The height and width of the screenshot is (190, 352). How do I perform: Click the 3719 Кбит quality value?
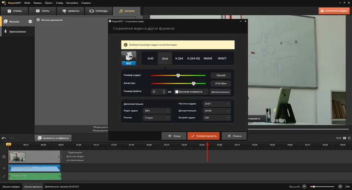tap(221, 83)
